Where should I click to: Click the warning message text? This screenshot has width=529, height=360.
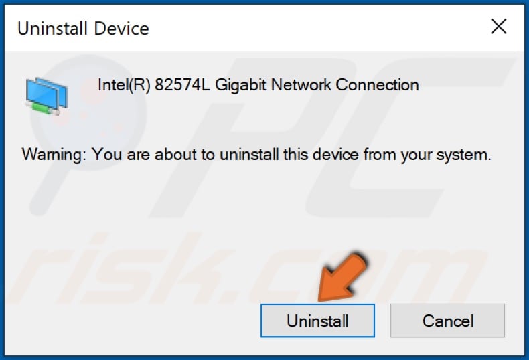point(256,155)
